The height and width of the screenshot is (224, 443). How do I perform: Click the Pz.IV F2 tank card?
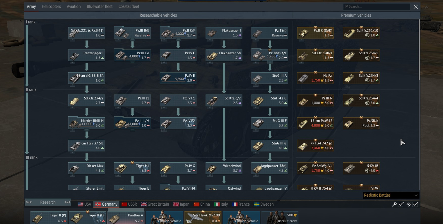tap(178, 123)
